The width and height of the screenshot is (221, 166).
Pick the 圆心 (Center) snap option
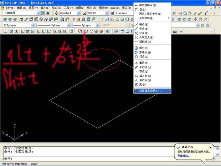click(x=144, y=47)
